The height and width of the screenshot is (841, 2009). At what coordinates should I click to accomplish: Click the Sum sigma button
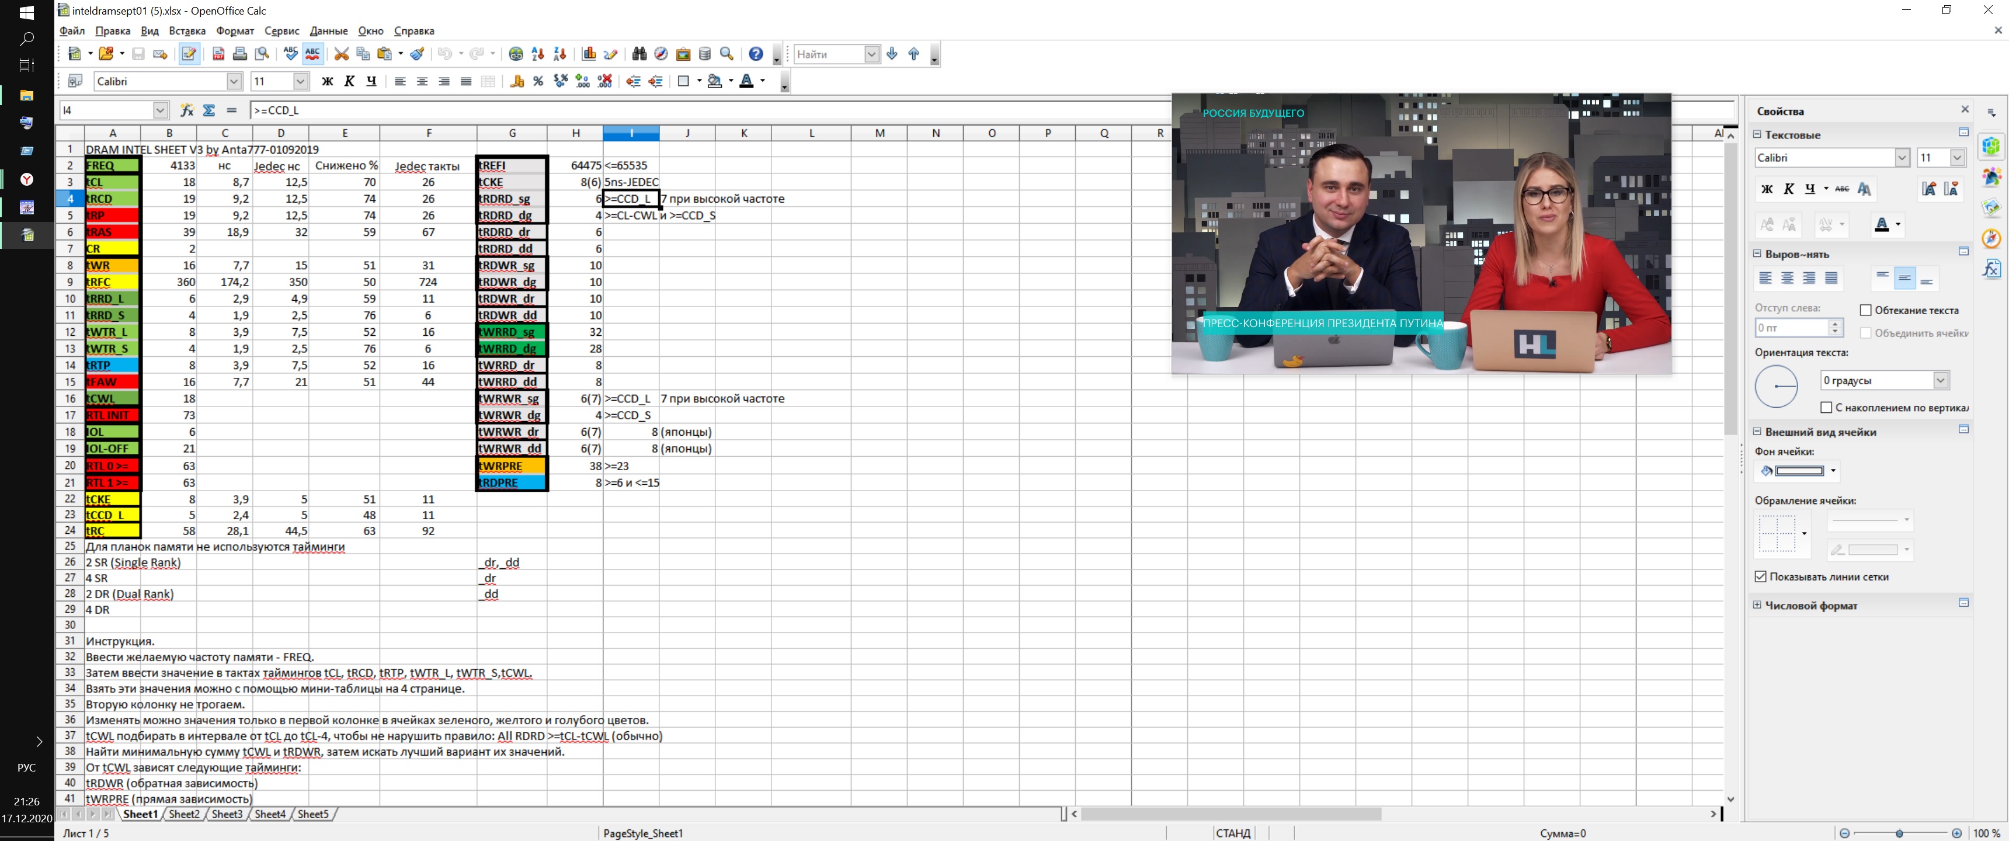[x=209, y=110]
